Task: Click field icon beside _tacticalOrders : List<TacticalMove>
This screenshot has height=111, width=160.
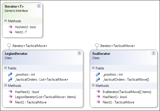Action: coord(10,79)
